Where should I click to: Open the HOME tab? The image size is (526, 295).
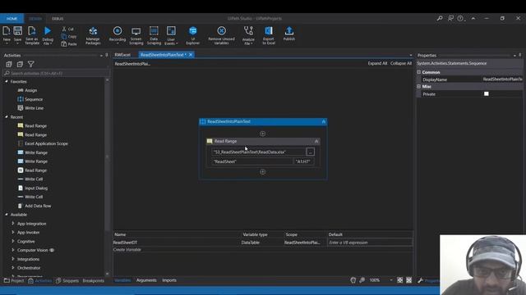12,18
